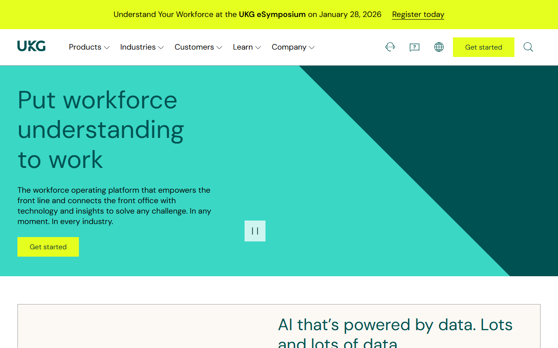Click the 'The workforce operating platform' paragraph

click(114, 206)
